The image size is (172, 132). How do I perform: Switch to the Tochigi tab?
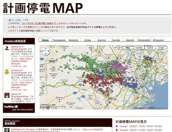pyautogui.click(x=116, y=40)
